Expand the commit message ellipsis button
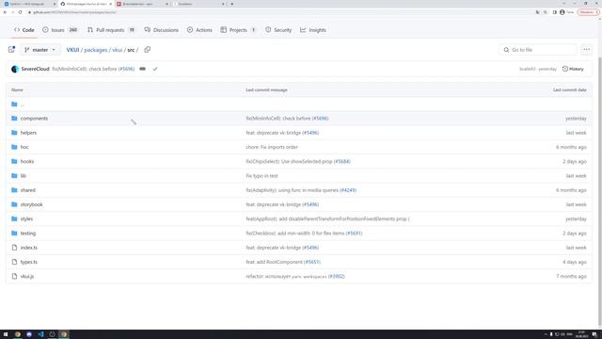Screen dimensions: 602x339 point(142,69)
